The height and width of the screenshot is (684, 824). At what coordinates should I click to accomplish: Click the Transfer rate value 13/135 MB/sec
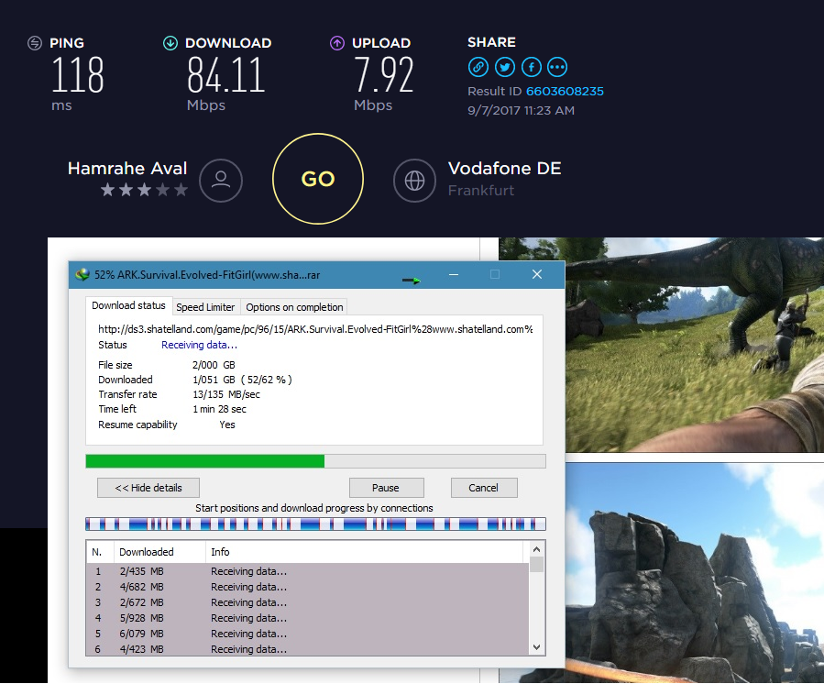click(226, 394)
